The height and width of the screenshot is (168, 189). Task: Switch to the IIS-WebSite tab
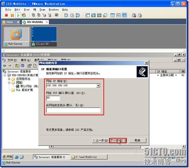(35, 22)
